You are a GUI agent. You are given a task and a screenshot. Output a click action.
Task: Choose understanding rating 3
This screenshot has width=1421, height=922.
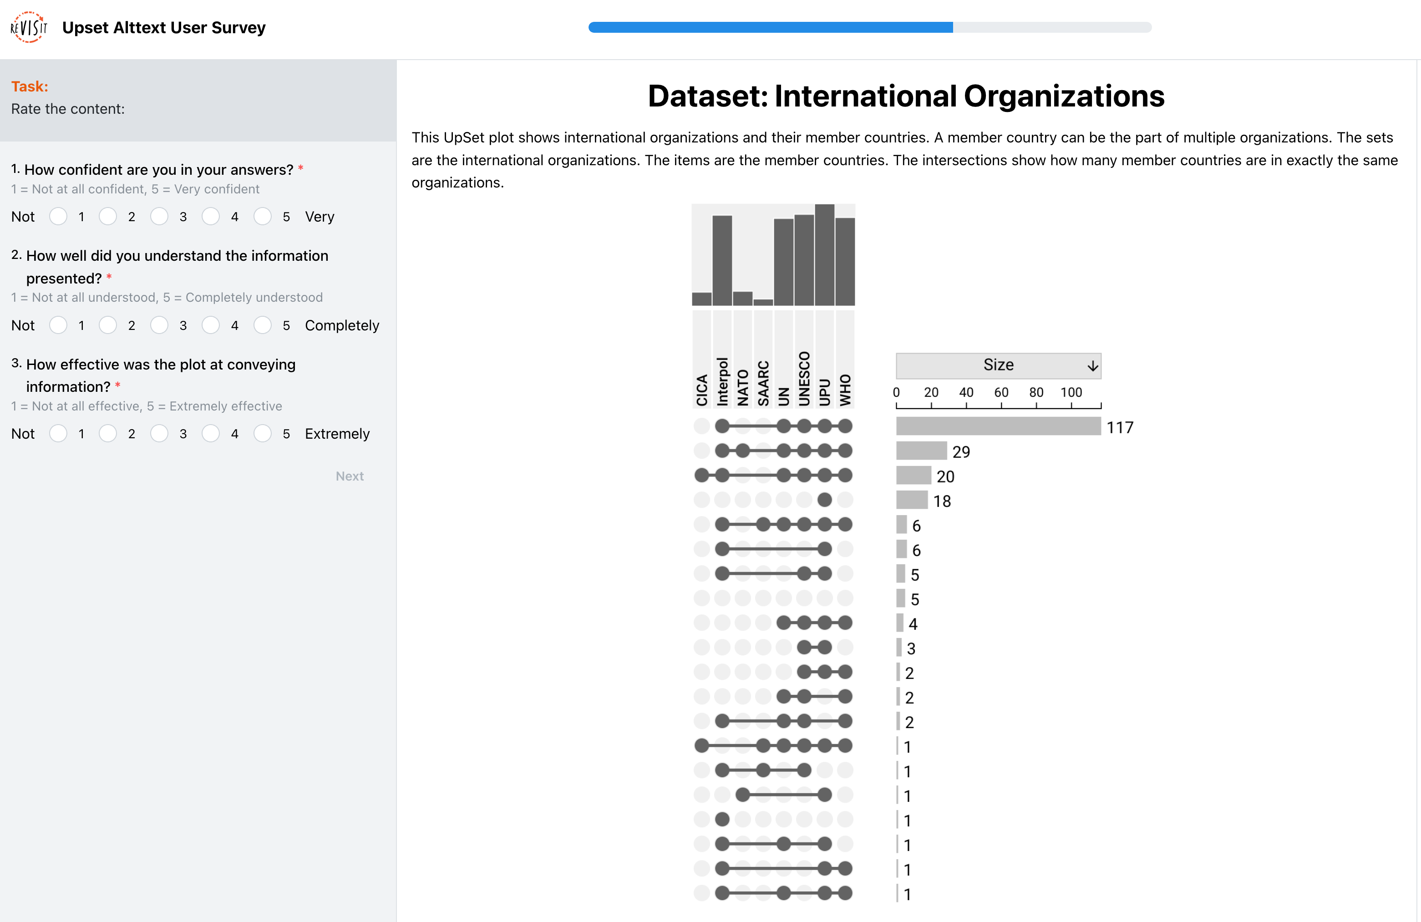[159, 325]
